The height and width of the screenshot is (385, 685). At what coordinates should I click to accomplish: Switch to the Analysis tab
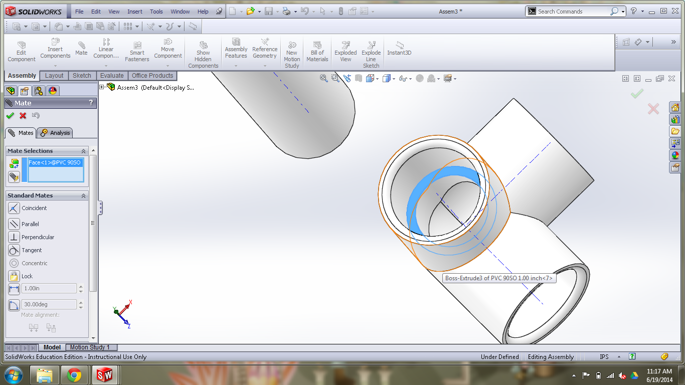pyautogui.click(x=55, y=133)
